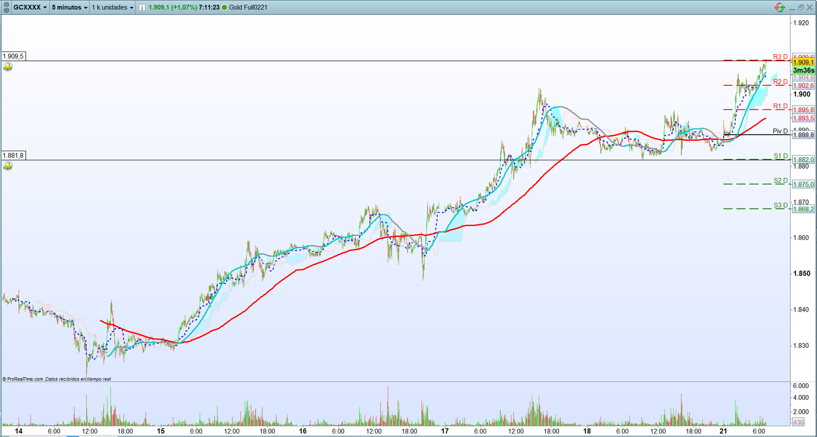Viewport: 817px width, 437px height.
Task: Click date 17 on the time axis
Action: click(x=445, y=431)
